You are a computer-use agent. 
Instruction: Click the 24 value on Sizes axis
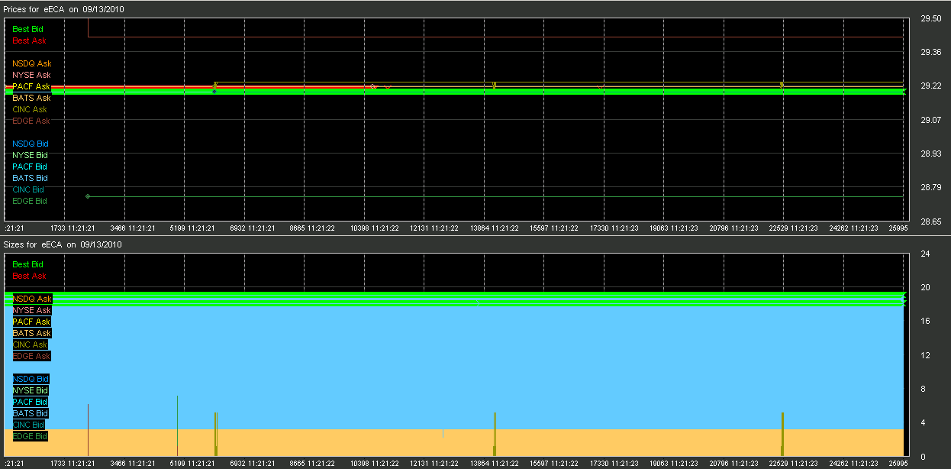click(924, 254)
